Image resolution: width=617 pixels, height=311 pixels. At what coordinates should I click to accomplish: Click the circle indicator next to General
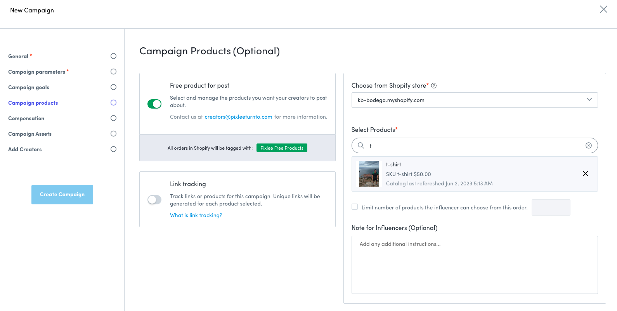click(x=113, y=56)
